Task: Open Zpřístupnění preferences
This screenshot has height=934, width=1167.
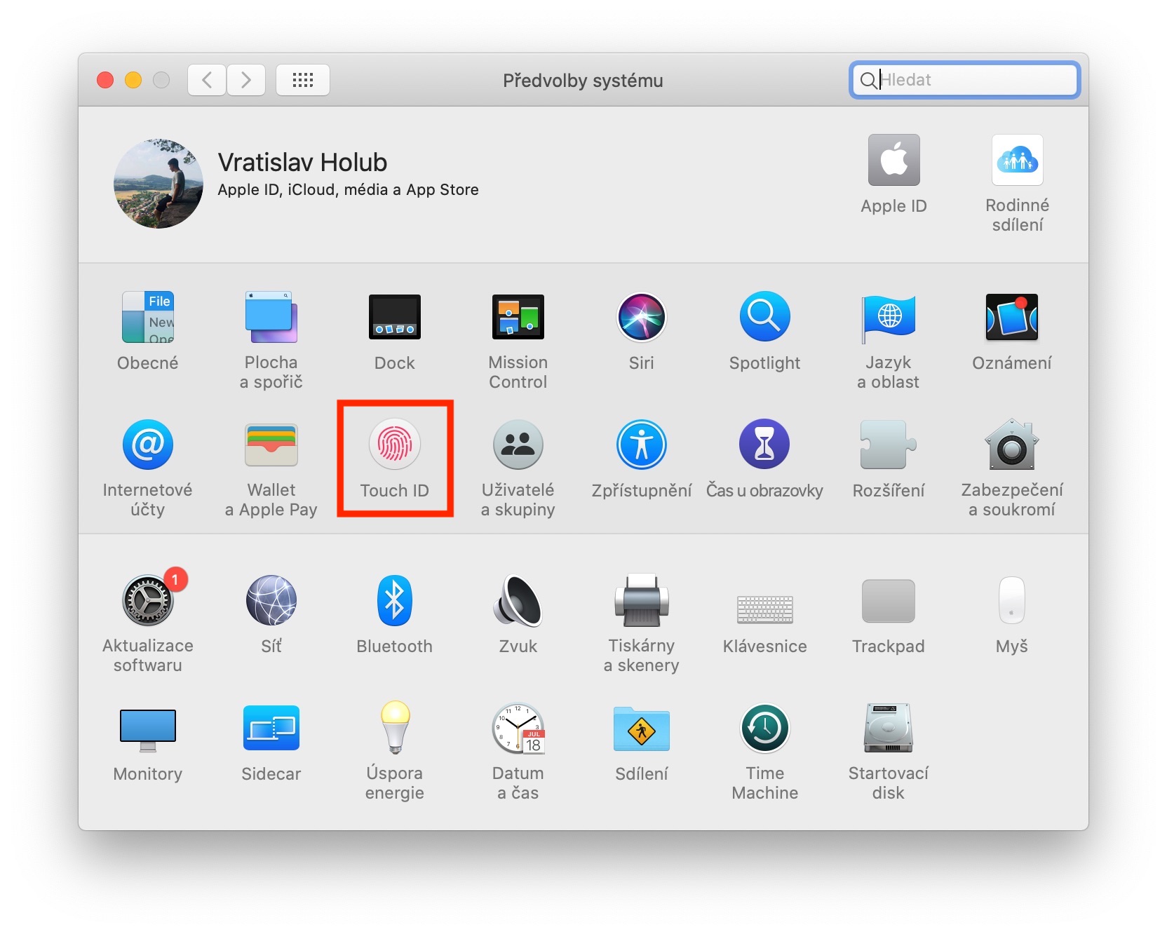Action: (641, 445)
